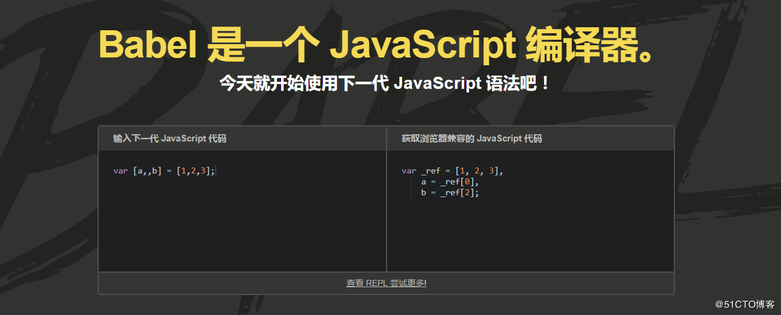Click the 输入下一代 JavaScript 代码 panel header
This screenshot has height=315, width=781.
tap(170, 138)
